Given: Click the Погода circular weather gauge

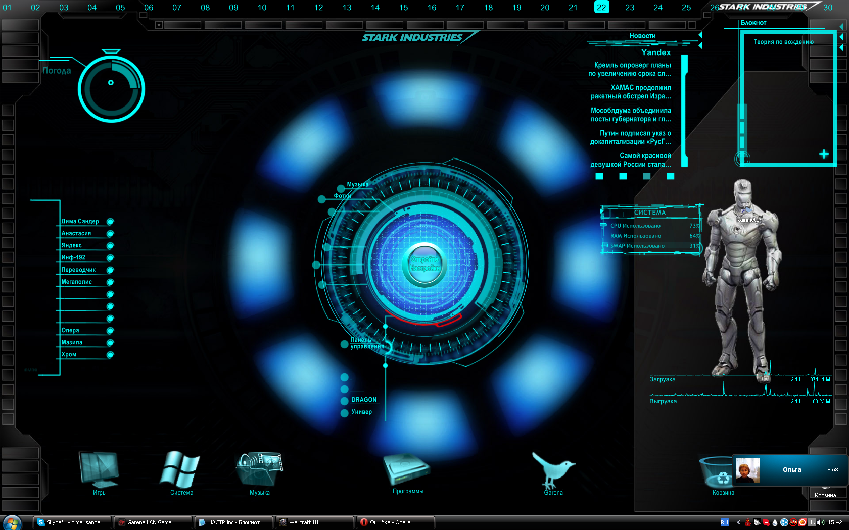Looking at the screenshot, I should [x=111, y=89].
